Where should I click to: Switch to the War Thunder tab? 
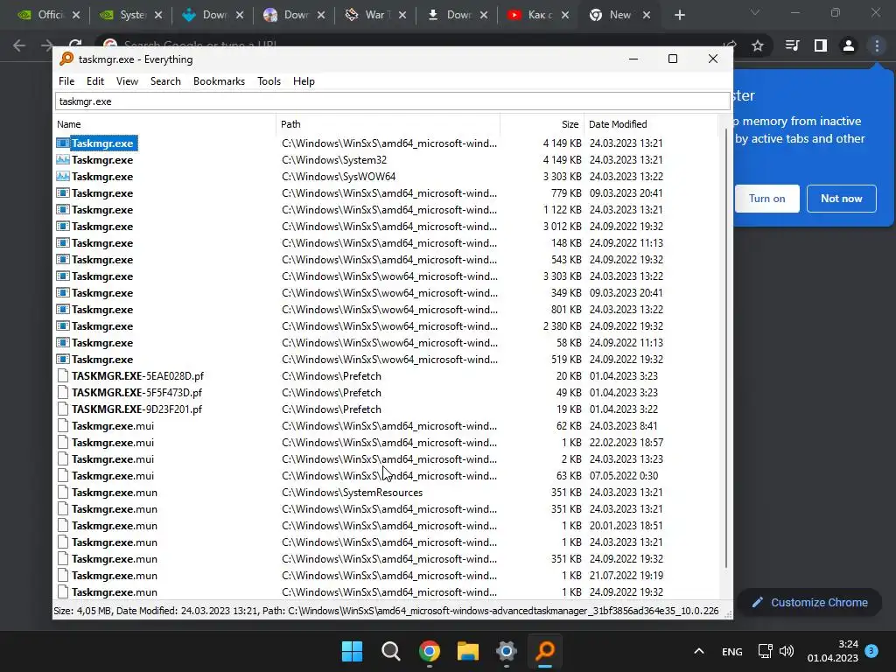click(x=375, y=15)
